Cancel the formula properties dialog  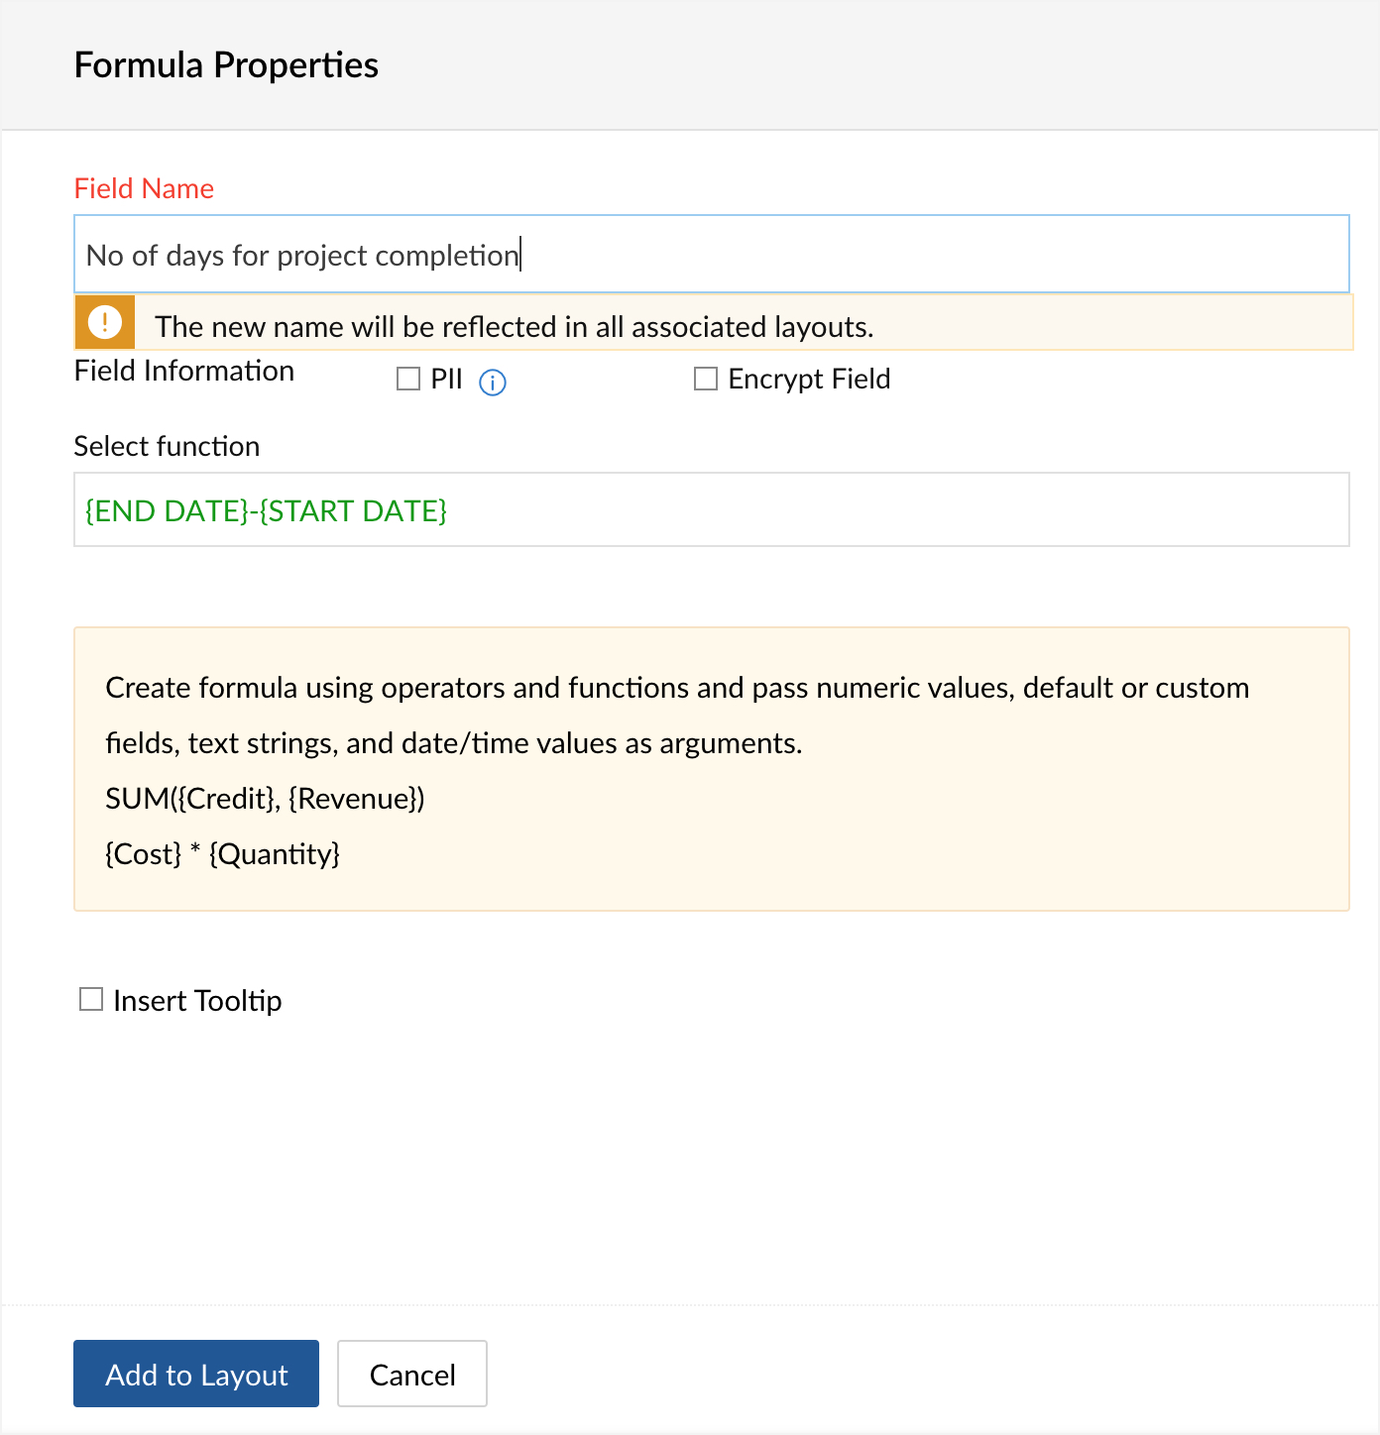point(411,1374)
